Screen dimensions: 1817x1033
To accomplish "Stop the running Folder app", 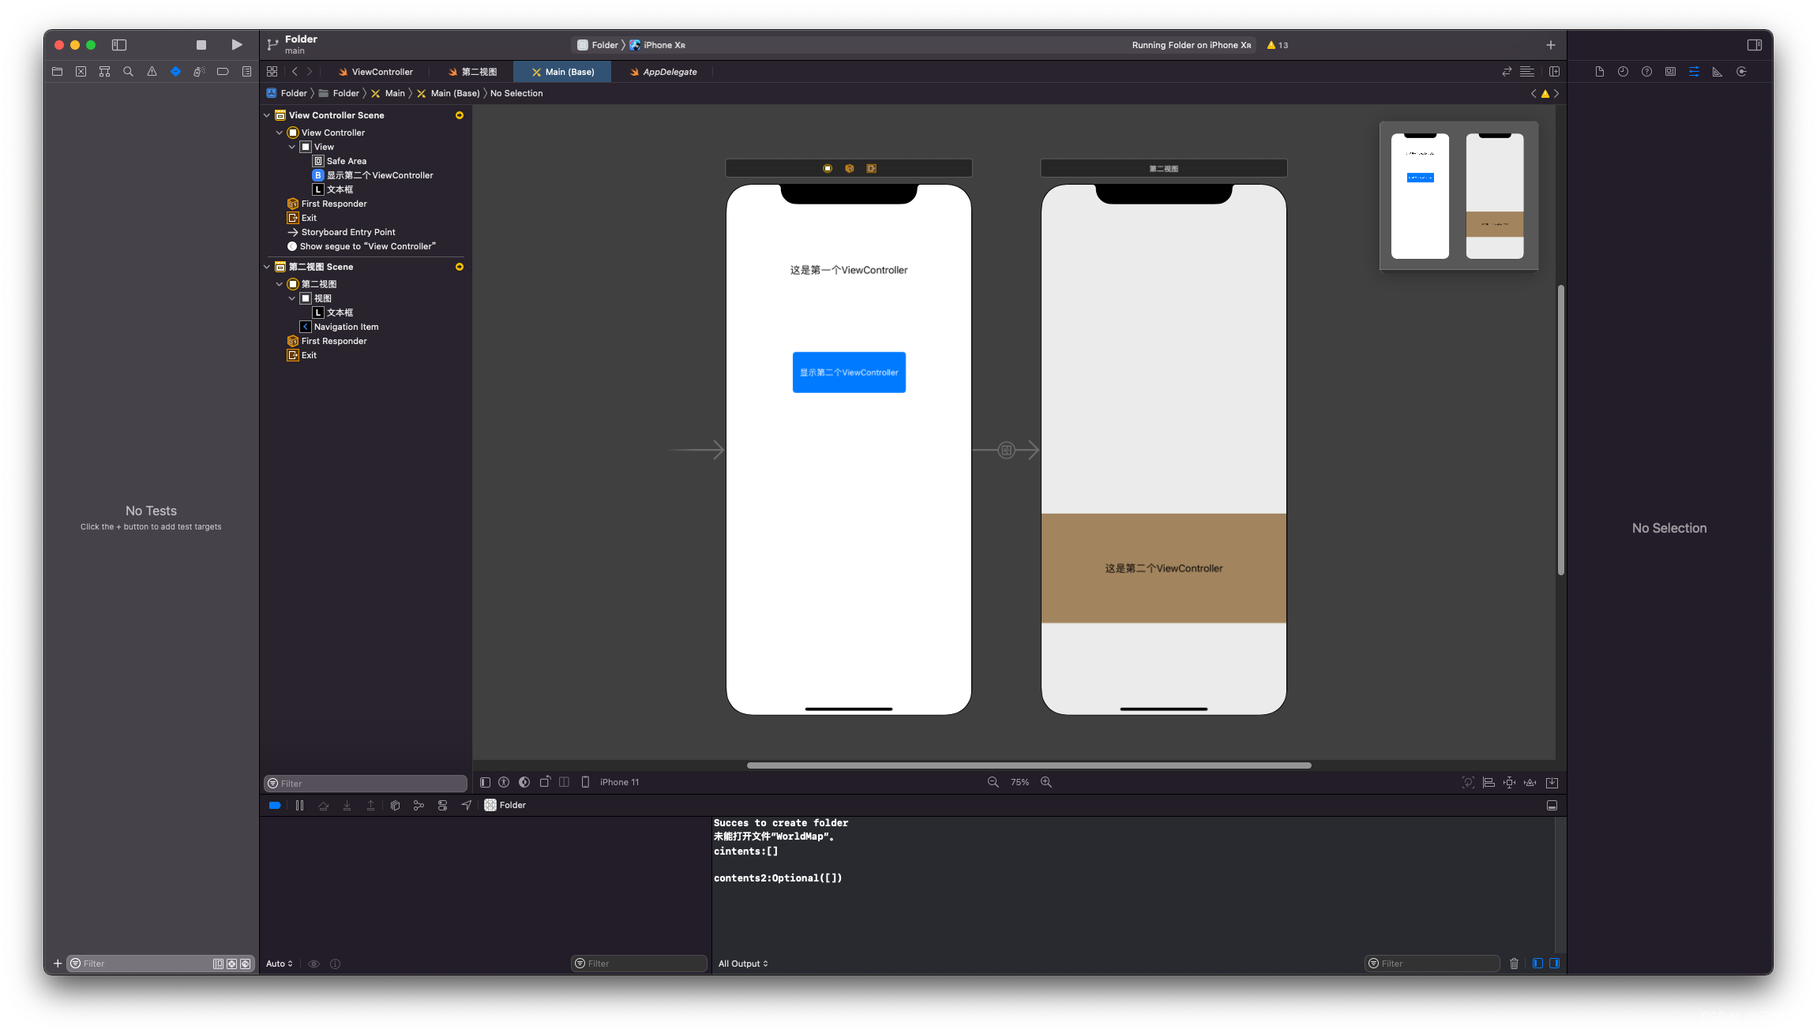I will click(x=201, y=45).
